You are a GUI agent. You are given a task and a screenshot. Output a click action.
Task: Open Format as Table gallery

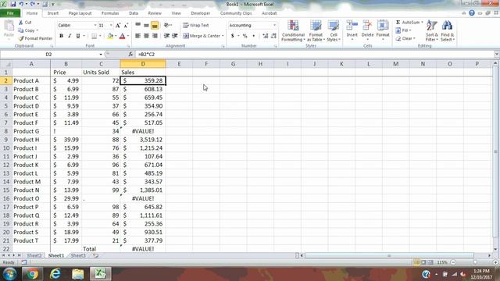click(316, 30)
